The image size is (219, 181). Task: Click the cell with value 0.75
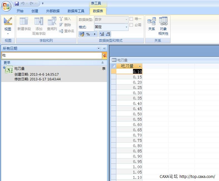click(129, 140)
